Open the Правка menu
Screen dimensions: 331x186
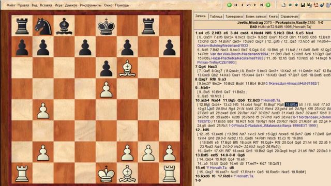click(x=23, y=5)
